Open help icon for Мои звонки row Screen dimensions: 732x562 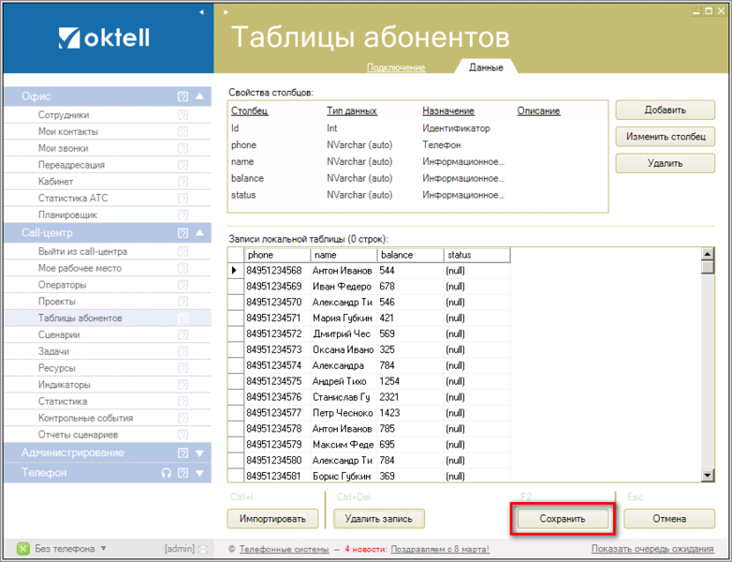coord(183,149)
